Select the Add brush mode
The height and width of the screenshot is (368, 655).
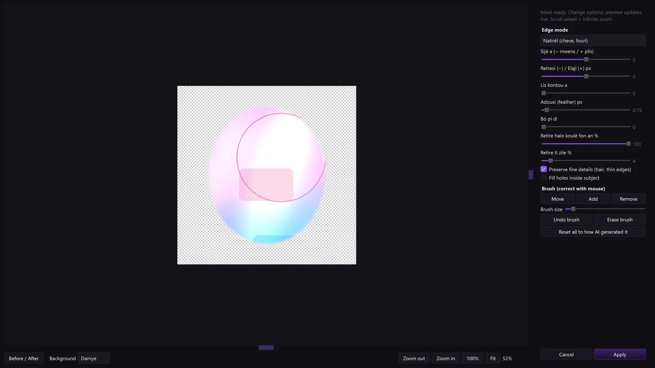tap(593, 199)
